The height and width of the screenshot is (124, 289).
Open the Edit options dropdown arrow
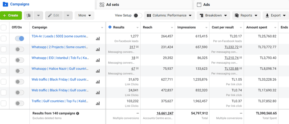tap(68, 15)
